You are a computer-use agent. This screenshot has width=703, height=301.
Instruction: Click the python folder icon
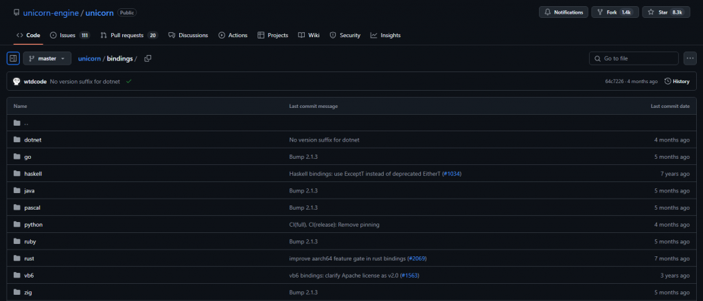tap(17, 225)
